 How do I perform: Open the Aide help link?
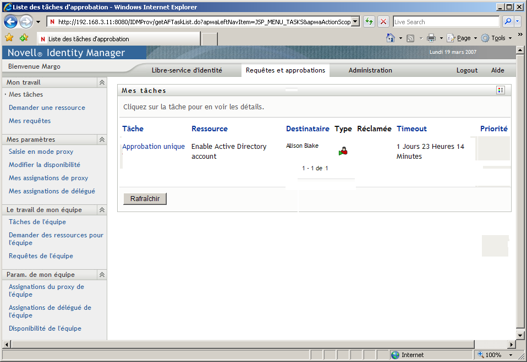(x=497, y=70)
